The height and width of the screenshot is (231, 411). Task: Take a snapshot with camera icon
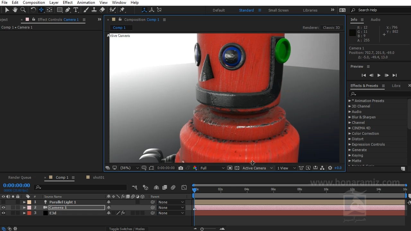181,168
